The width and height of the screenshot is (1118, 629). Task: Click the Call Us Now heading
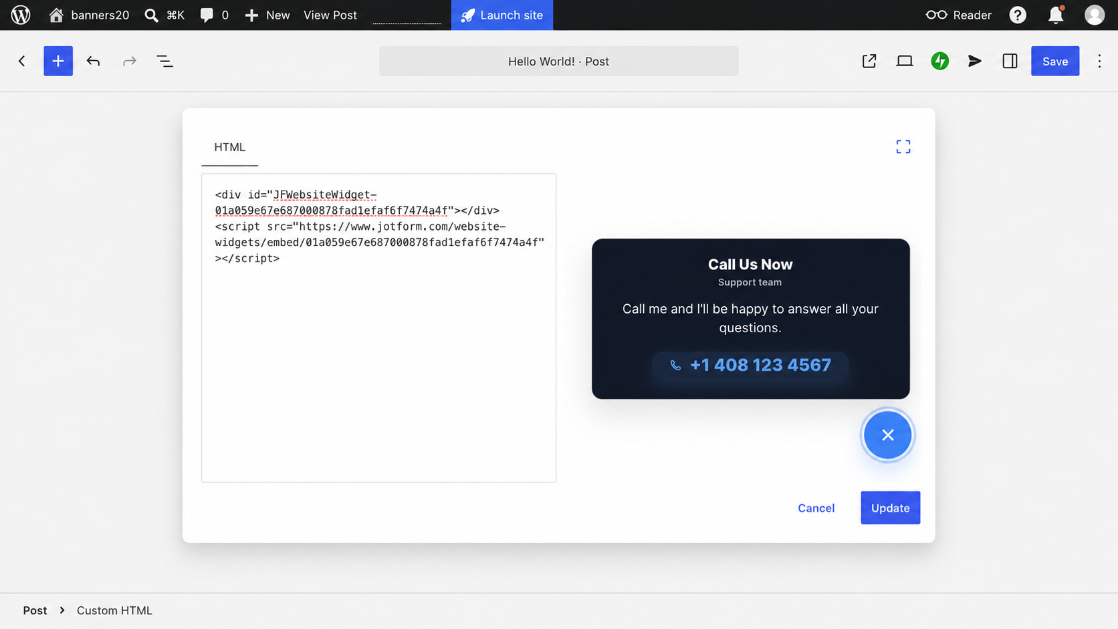coord(750,264)
